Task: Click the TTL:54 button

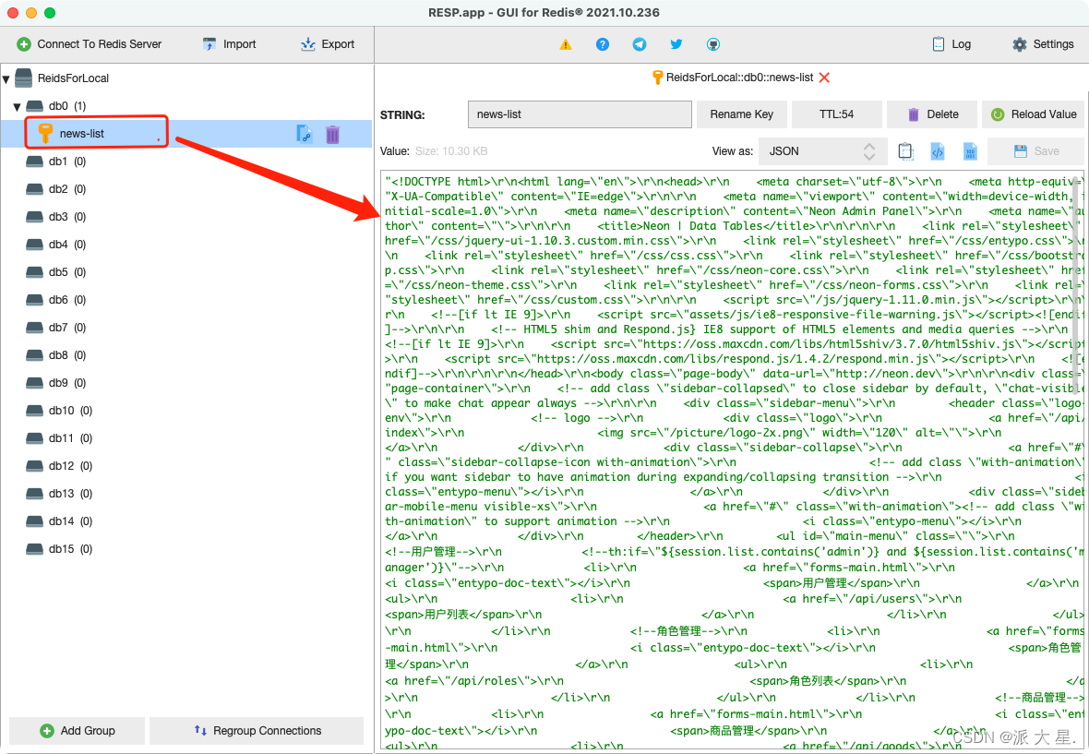Action: point(836,114)
